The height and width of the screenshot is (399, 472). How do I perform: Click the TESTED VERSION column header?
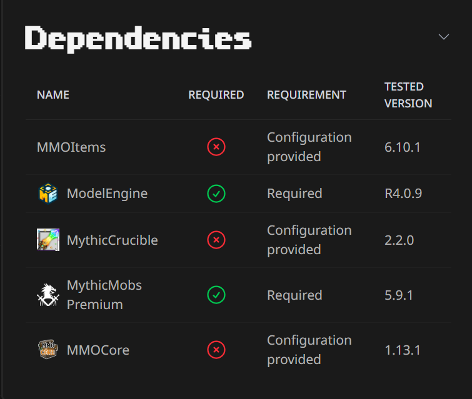click(x=408, y=95)
